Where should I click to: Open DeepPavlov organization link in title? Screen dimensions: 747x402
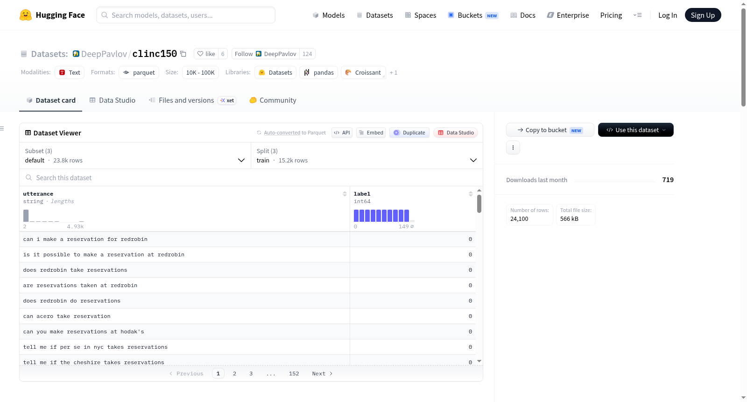(x=104, y=54)
